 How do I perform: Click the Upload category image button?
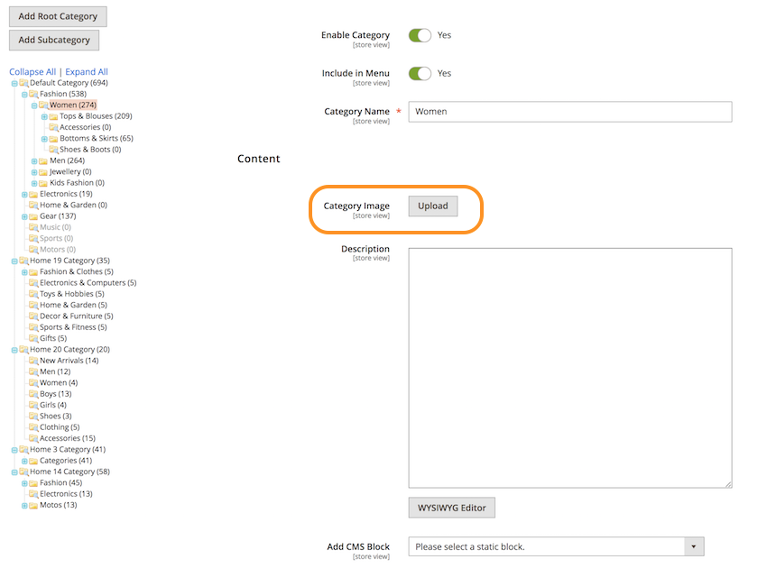tap(433, 206)
